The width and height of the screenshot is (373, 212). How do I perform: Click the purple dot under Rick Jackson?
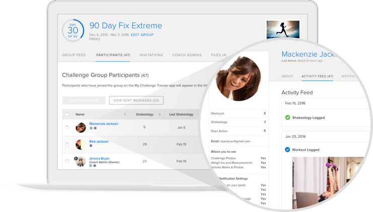tap(91, 146)
